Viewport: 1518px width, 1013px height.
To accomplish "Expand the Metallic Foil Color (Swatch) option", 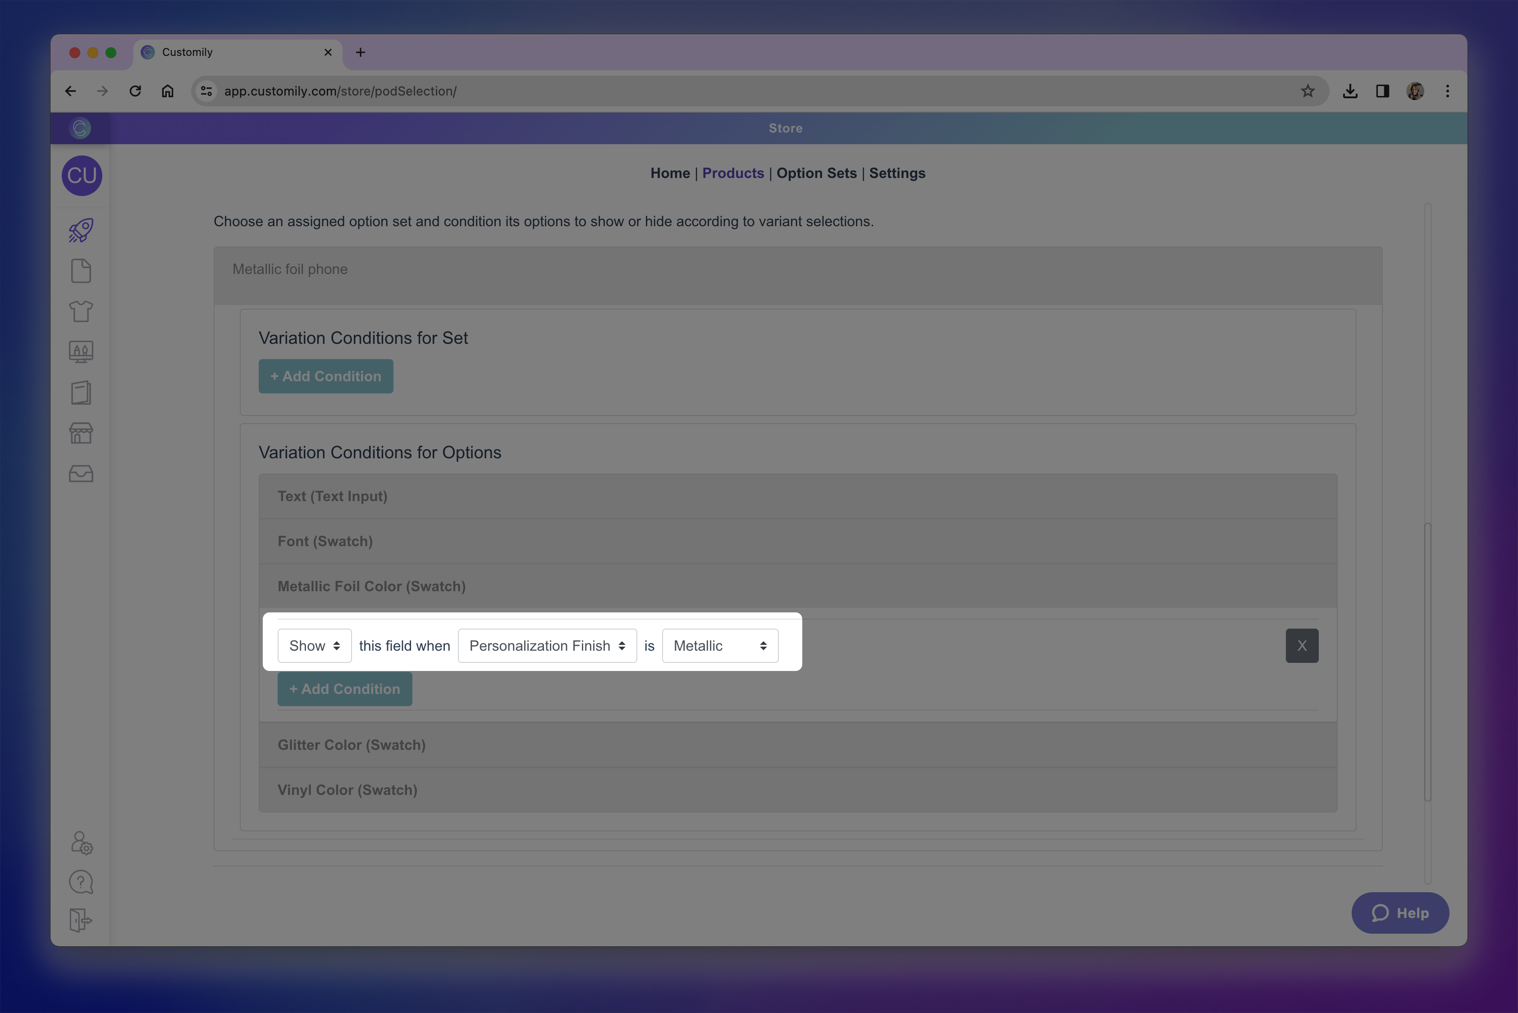I will point(371,586).
